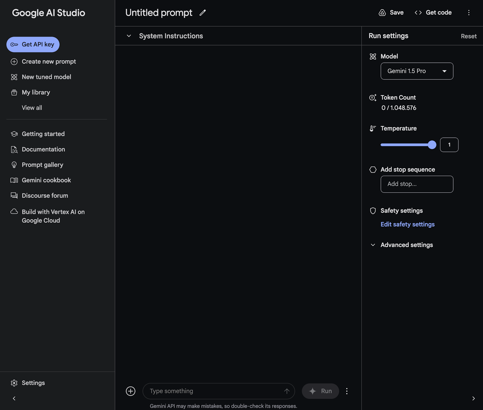This screenshot has height=410, width=483.
Task: Reset the run settings
Action: 469,36
